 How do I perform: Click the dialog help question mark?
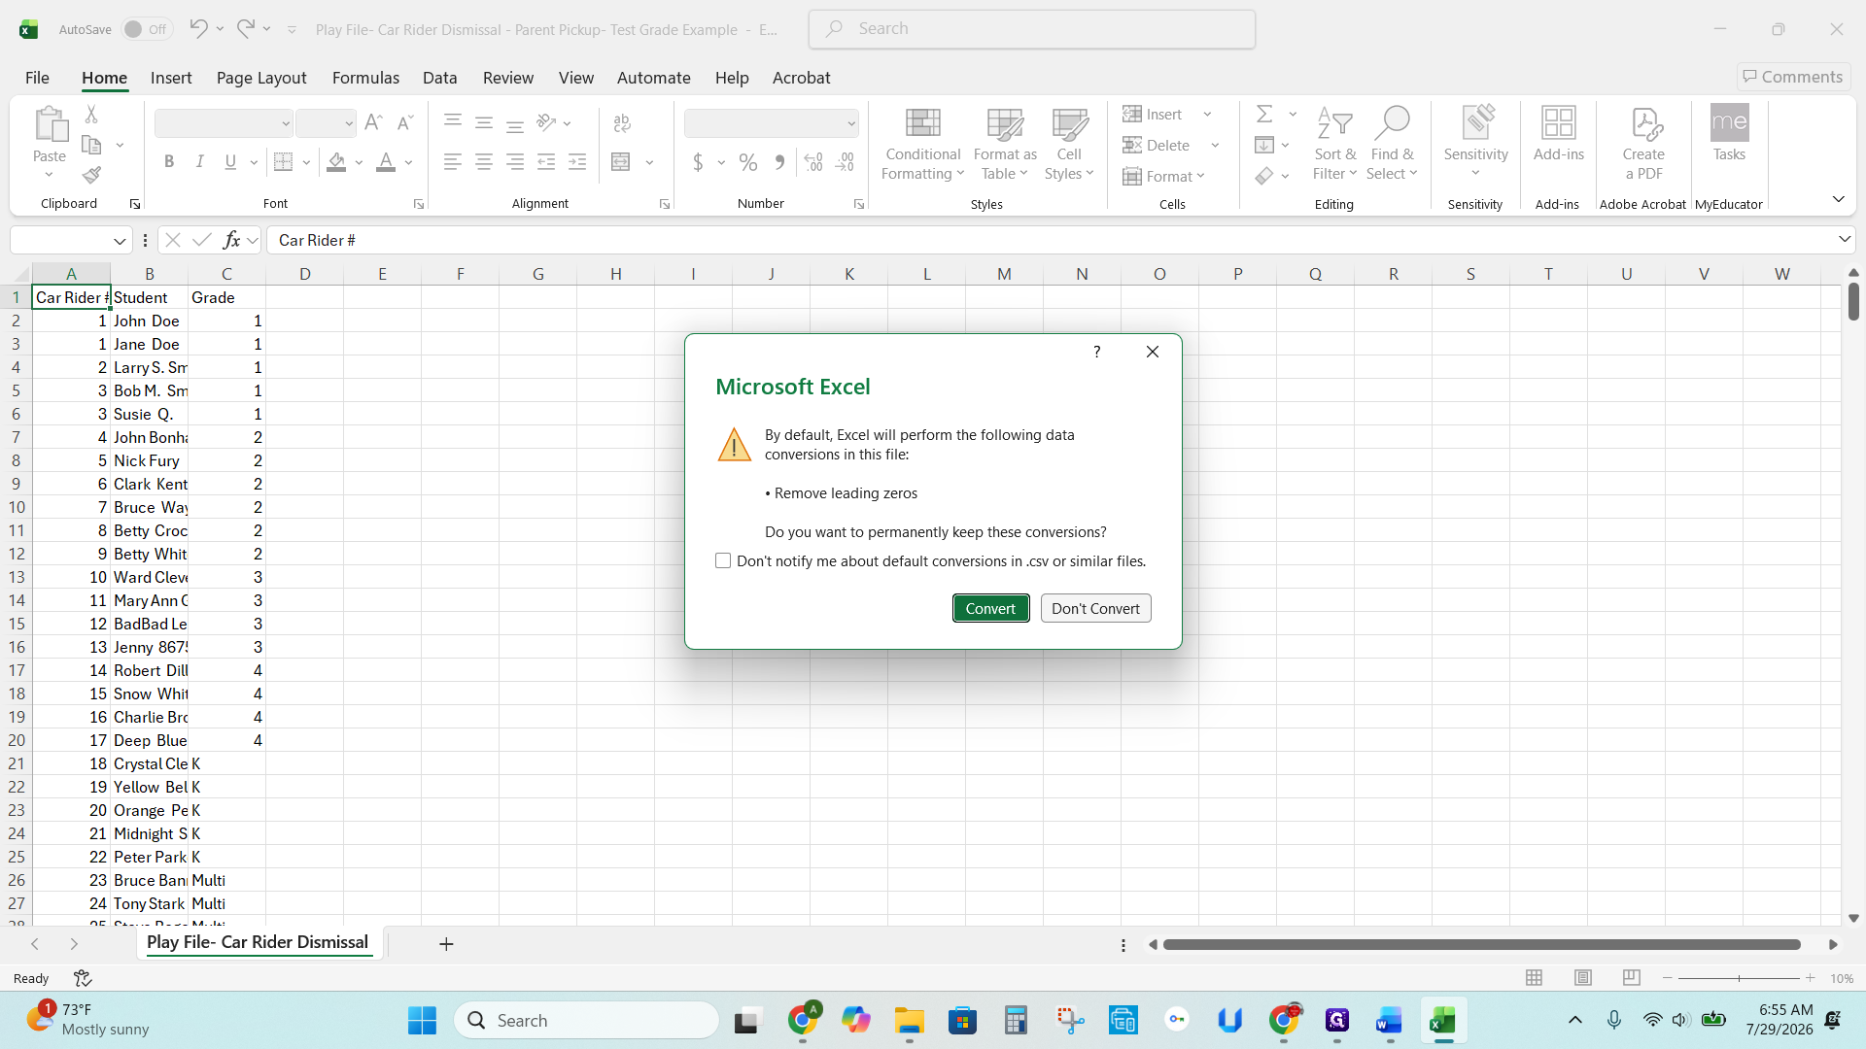pos(1096,352)
